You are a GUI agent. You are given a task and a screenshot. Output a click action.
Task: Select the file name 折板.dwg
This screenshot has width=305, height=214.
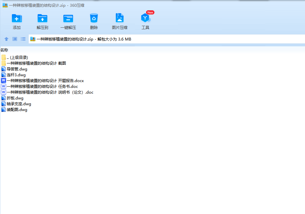coord(15,98)
